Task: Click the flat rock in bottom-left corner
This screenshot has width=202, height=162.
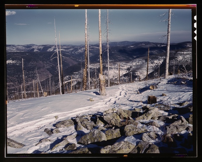Action: coord(15,144)
